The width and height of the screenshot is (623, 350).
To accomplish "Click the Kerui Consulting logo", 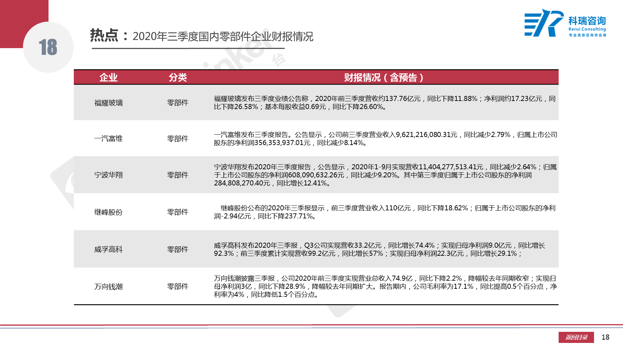I will click(x=565, y=23).
